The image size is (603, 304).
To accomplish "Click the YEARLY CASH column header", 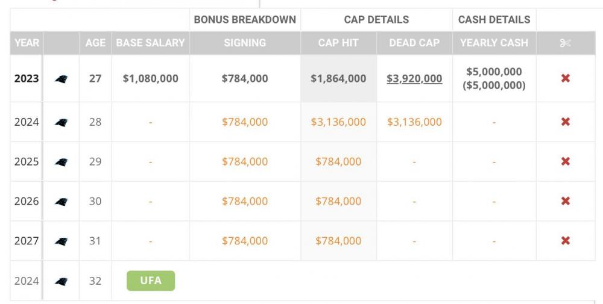I will (x=494, y=43).
